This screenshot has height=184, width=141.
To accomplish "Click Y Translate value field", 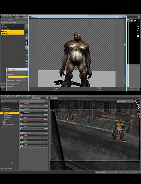I will 46,110.
